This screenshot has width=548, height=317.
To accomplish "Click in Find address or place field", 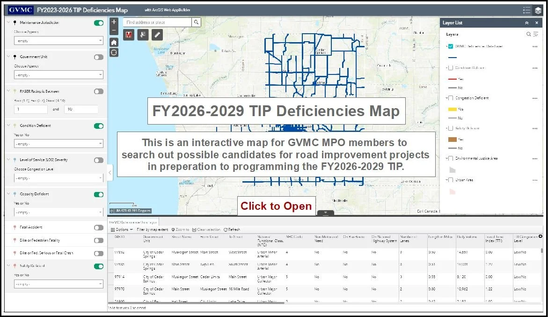I will (x=157, y=22).
